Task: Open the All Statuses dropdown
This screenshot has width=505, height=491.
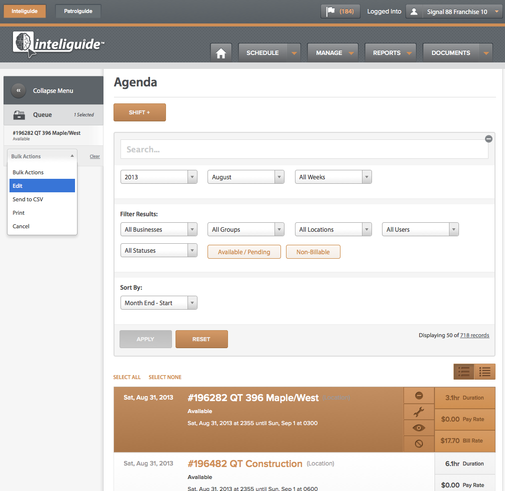Action: tap(159, 250)
